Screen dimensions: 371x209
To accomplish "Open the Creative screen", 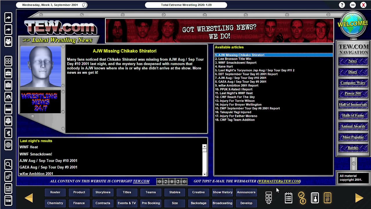I will (199, 192).
